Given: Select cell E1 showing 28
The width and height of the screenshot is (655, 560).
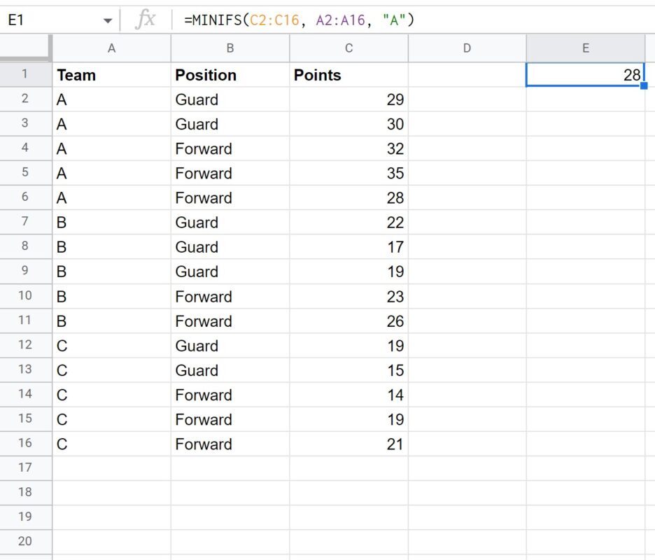Looking at the screenshot, I should coord(585,75).
